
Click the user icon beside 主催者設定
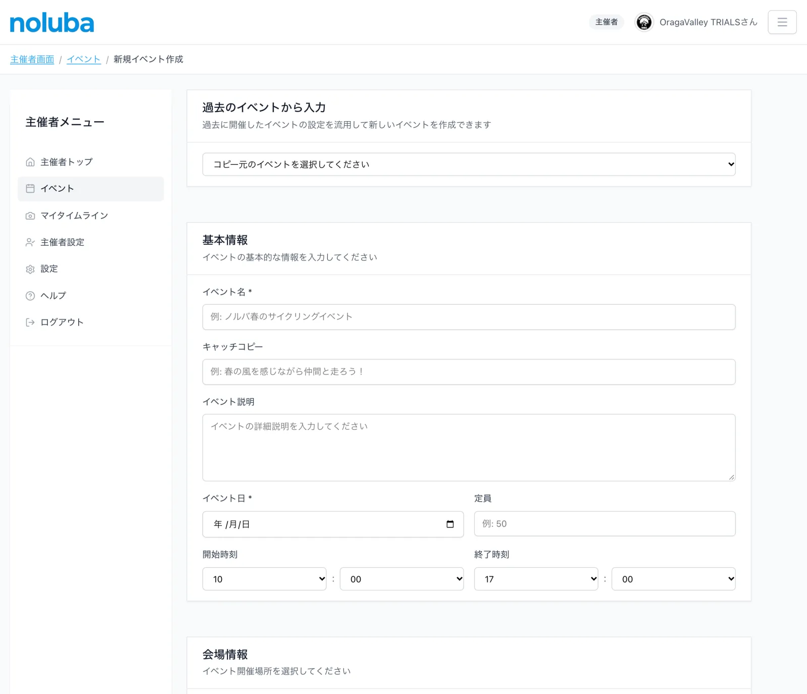pyautogui.click(x=30, y=242)
